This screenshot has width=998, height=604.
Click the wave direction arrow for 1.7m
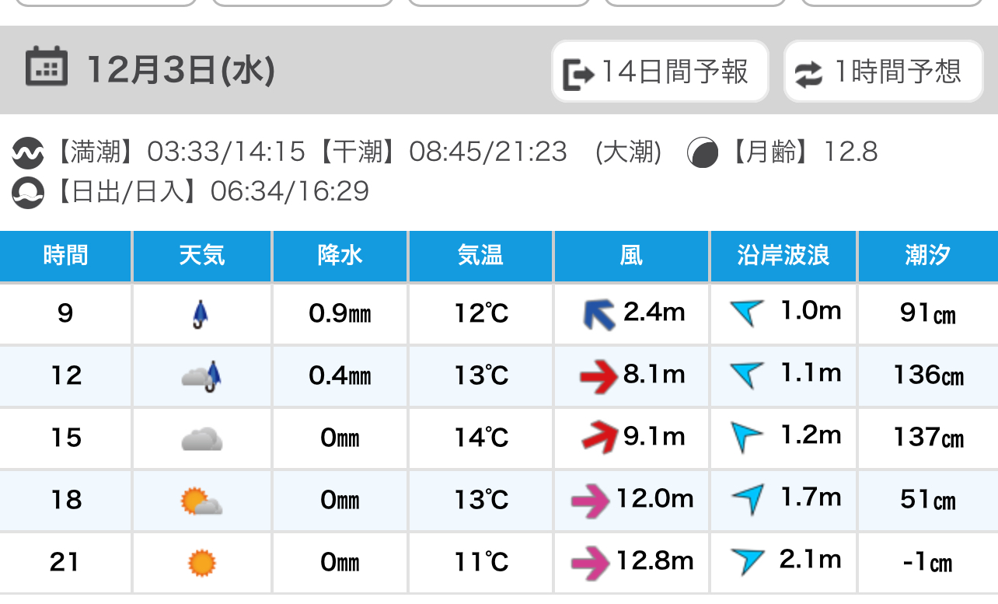tap(747, 498)
